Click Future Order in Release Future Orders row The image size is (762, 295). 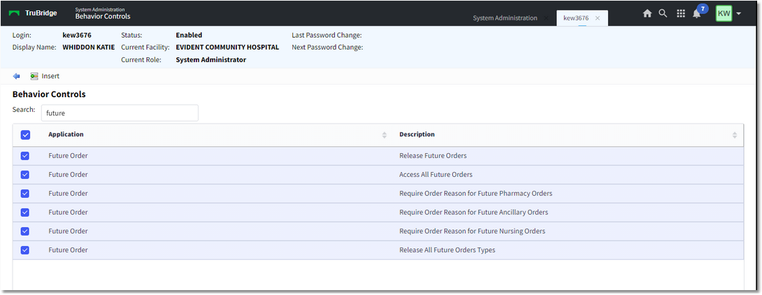coord(68,156)
